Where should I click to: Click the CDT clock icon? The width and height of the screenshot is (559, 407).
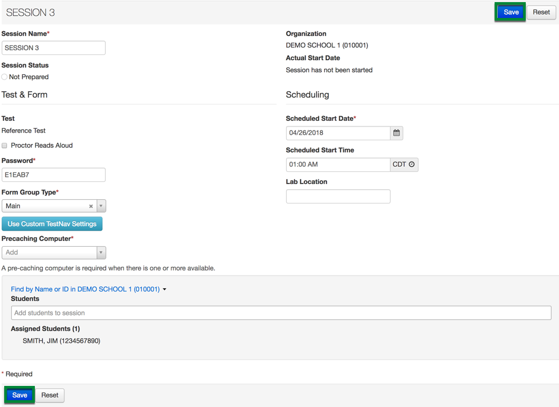[x=412, y=164]
